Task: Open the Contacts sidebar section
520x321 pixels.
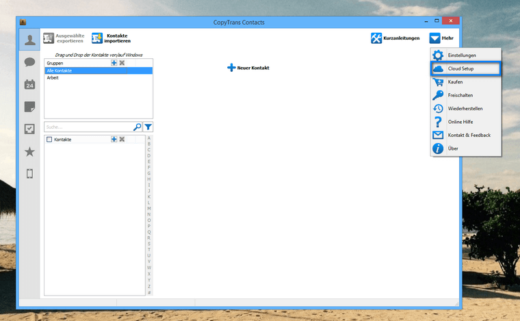Action: tap(29, 40)
